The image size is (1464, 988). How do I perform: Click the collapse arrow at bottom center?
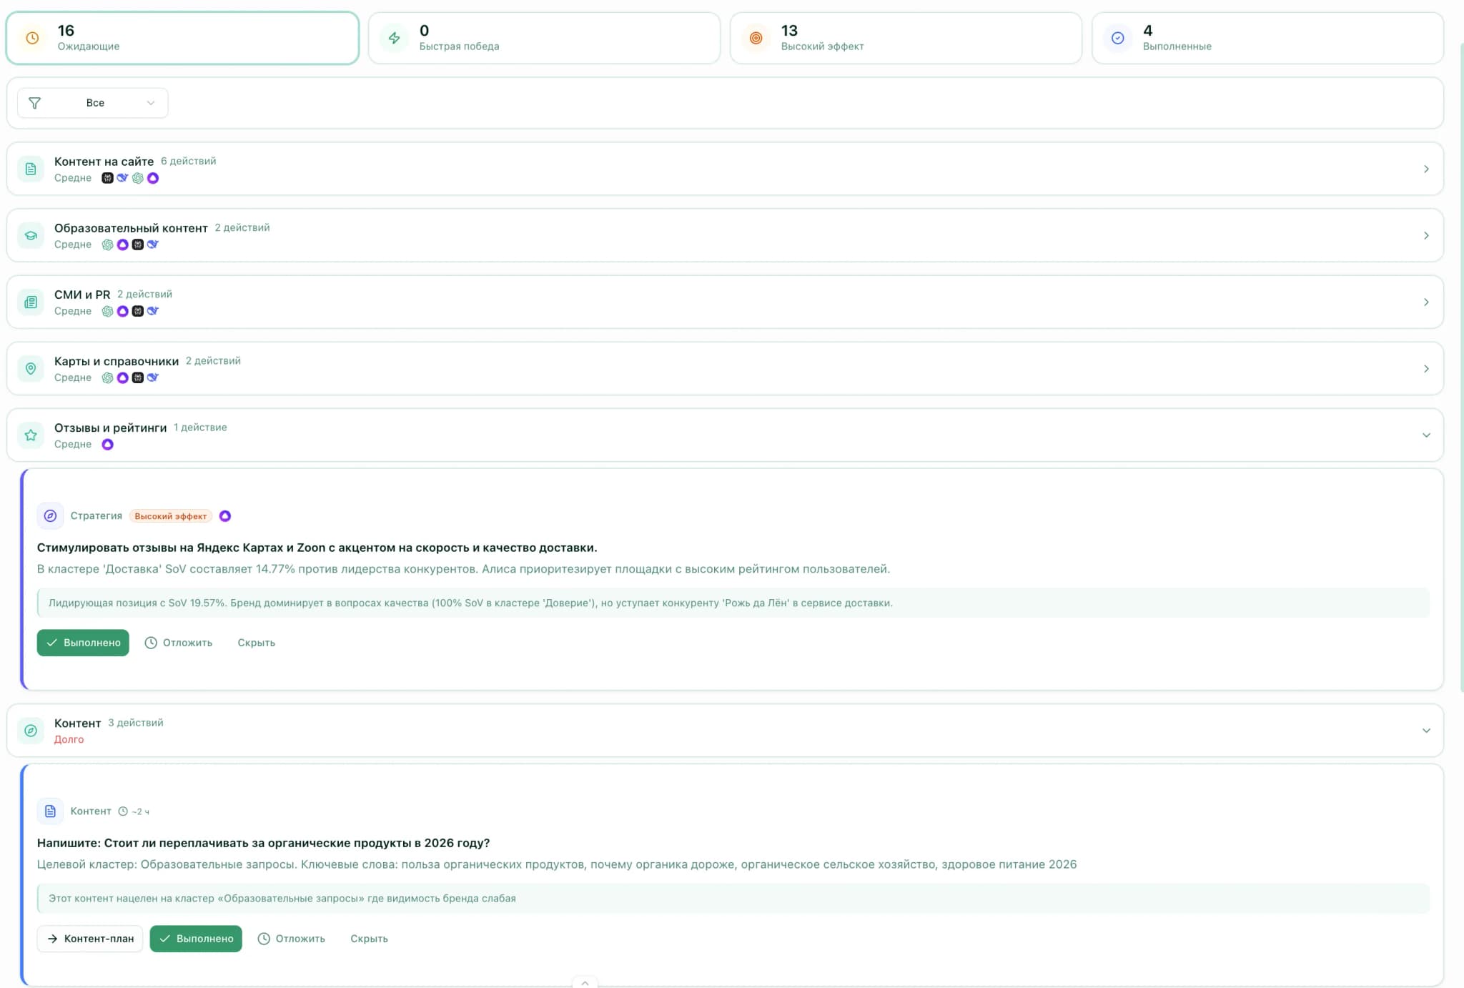(585, 982)
